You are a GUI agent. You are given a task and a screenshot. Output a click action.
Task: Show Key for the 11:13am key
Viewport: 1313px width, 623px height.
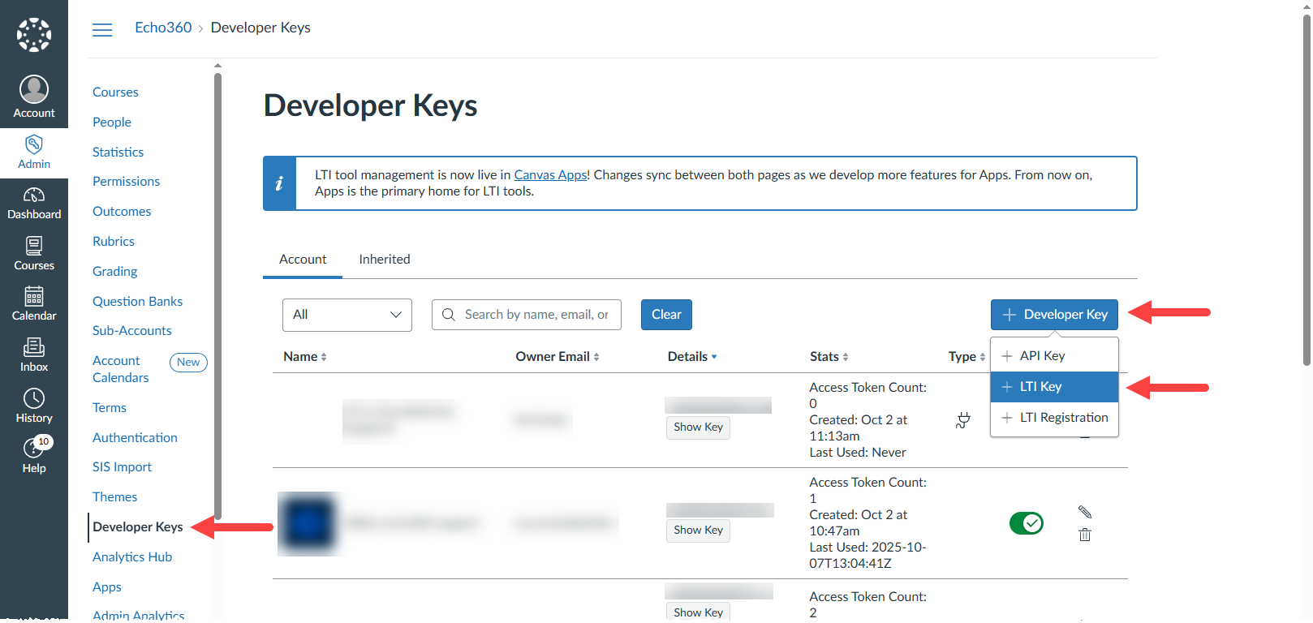pyautogui.click(x=698, y=428)
